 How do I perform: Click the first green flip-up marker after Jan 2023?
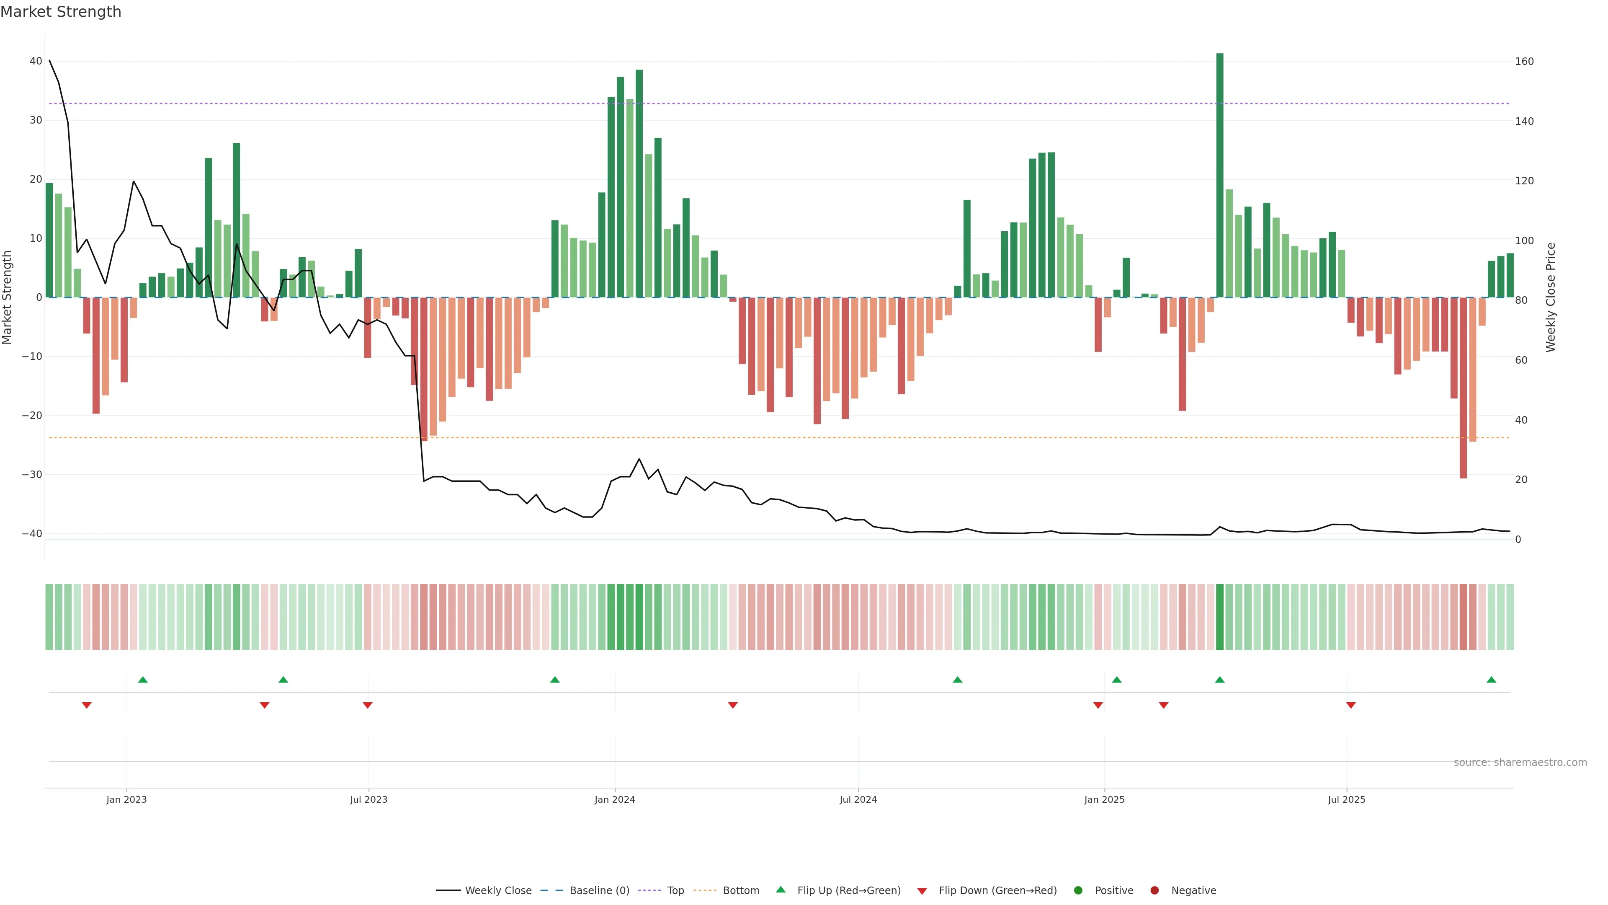pyautogui.click(x=143, y=680)
